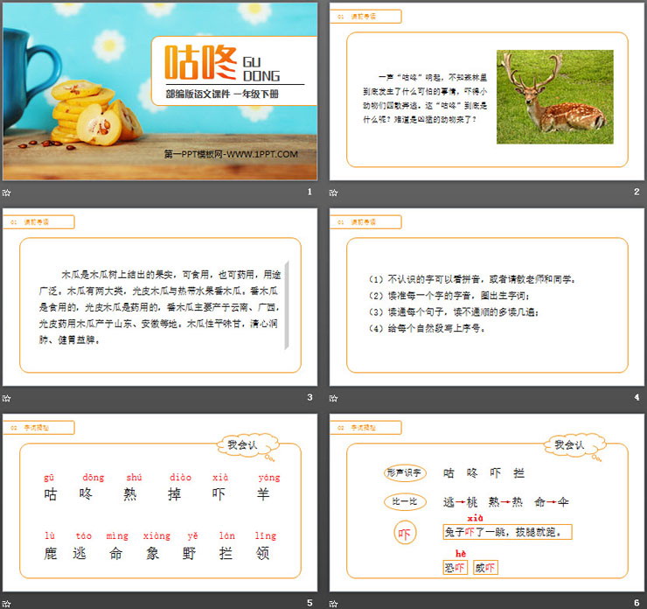
Task: Click the animation star icon under slide 6
Action: [x=333, y=604]
